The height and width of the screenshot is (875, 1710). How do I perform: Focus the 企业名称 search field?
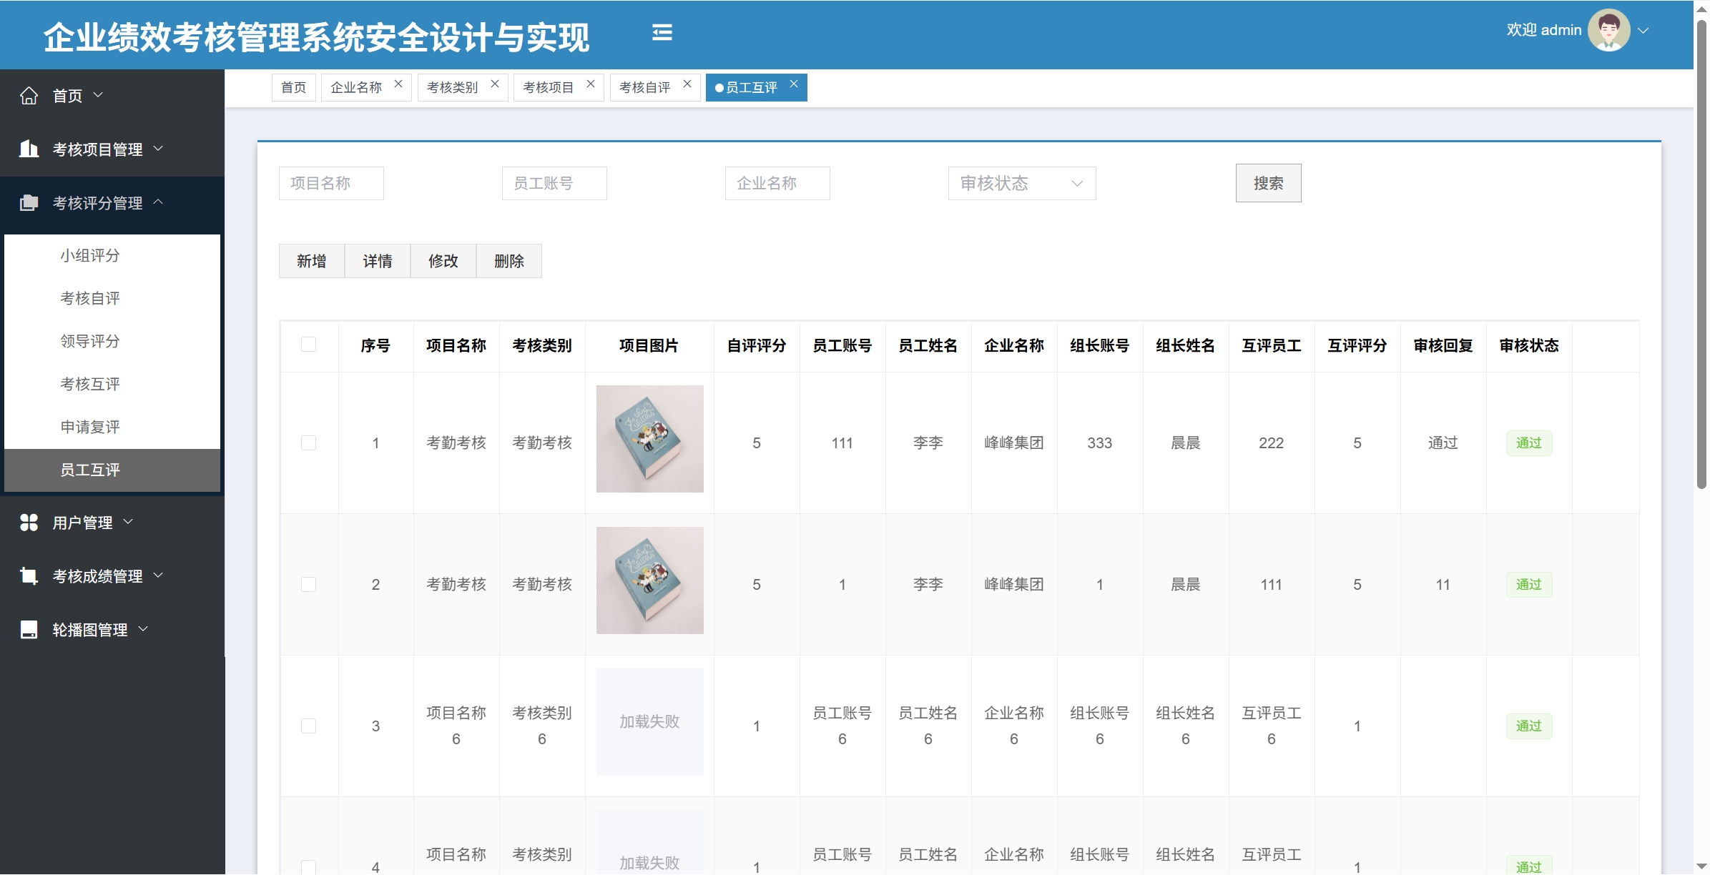[x=777, y=183]
